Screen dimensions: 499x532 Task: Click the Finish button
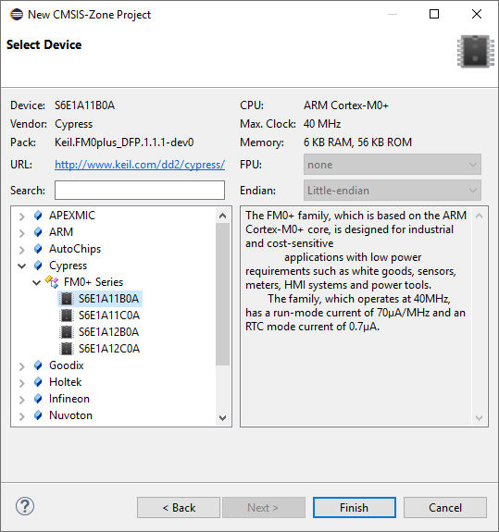[x=355, y=508]
